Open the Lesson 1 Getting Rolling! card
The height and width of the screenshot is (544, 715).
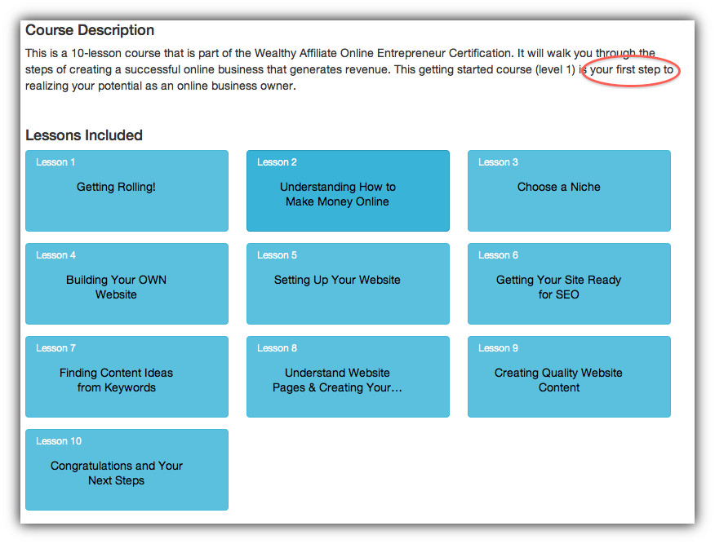(127, 191)
